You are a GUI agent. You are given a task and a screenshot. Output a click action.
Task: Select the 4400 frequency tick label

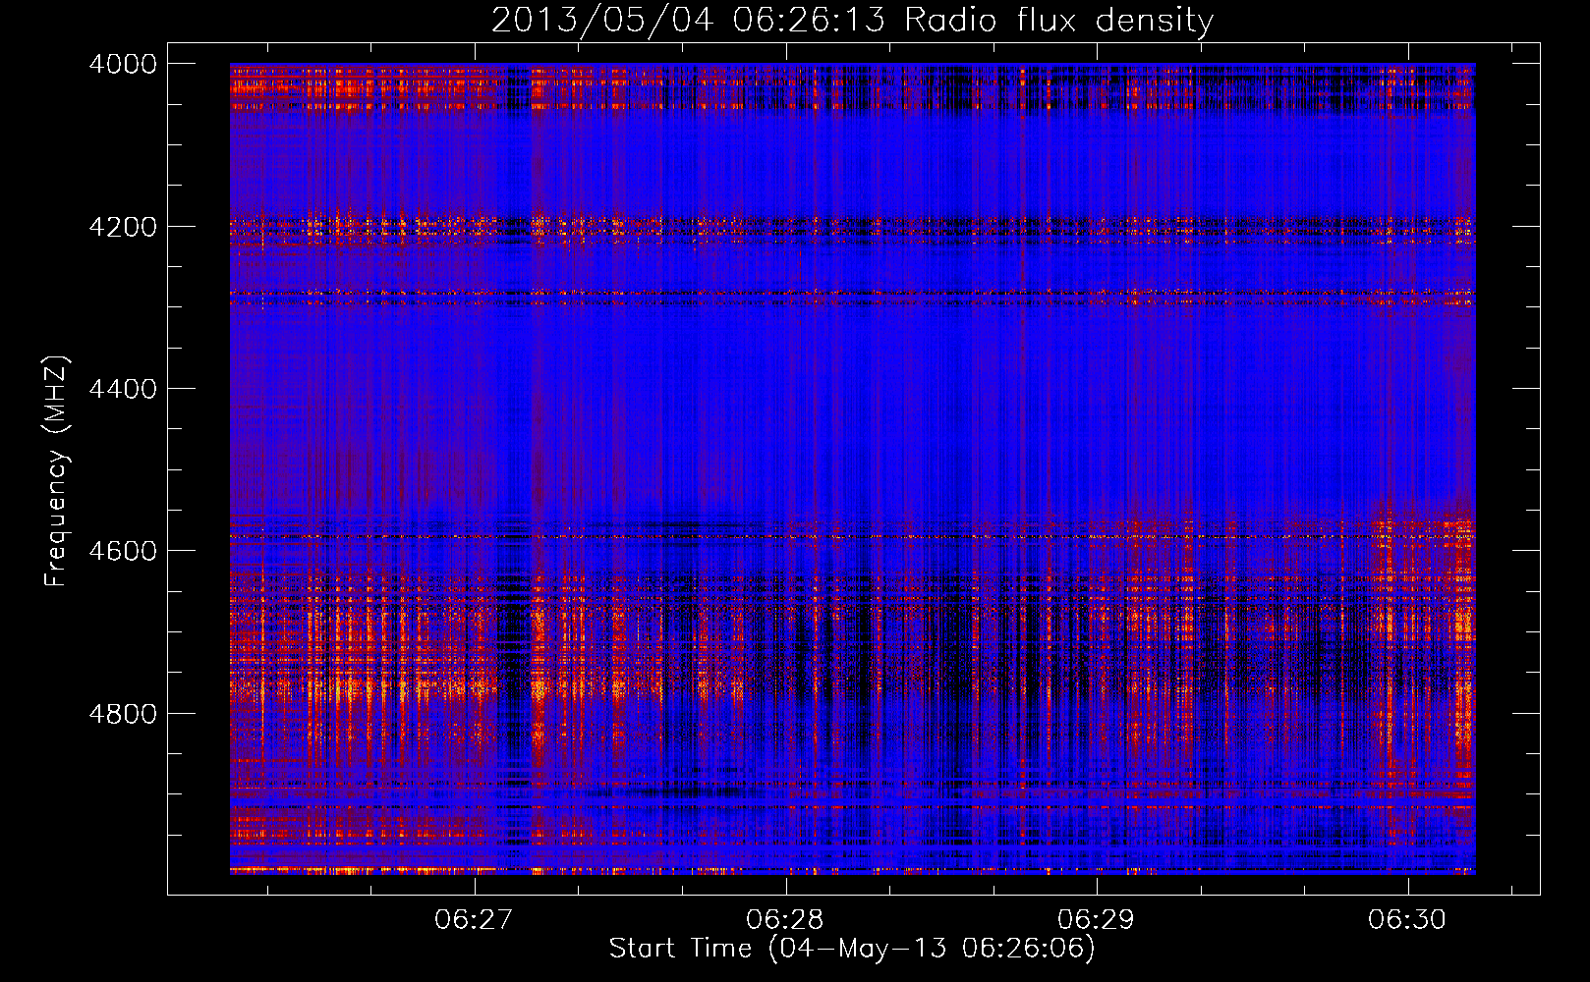pos(123,389)
